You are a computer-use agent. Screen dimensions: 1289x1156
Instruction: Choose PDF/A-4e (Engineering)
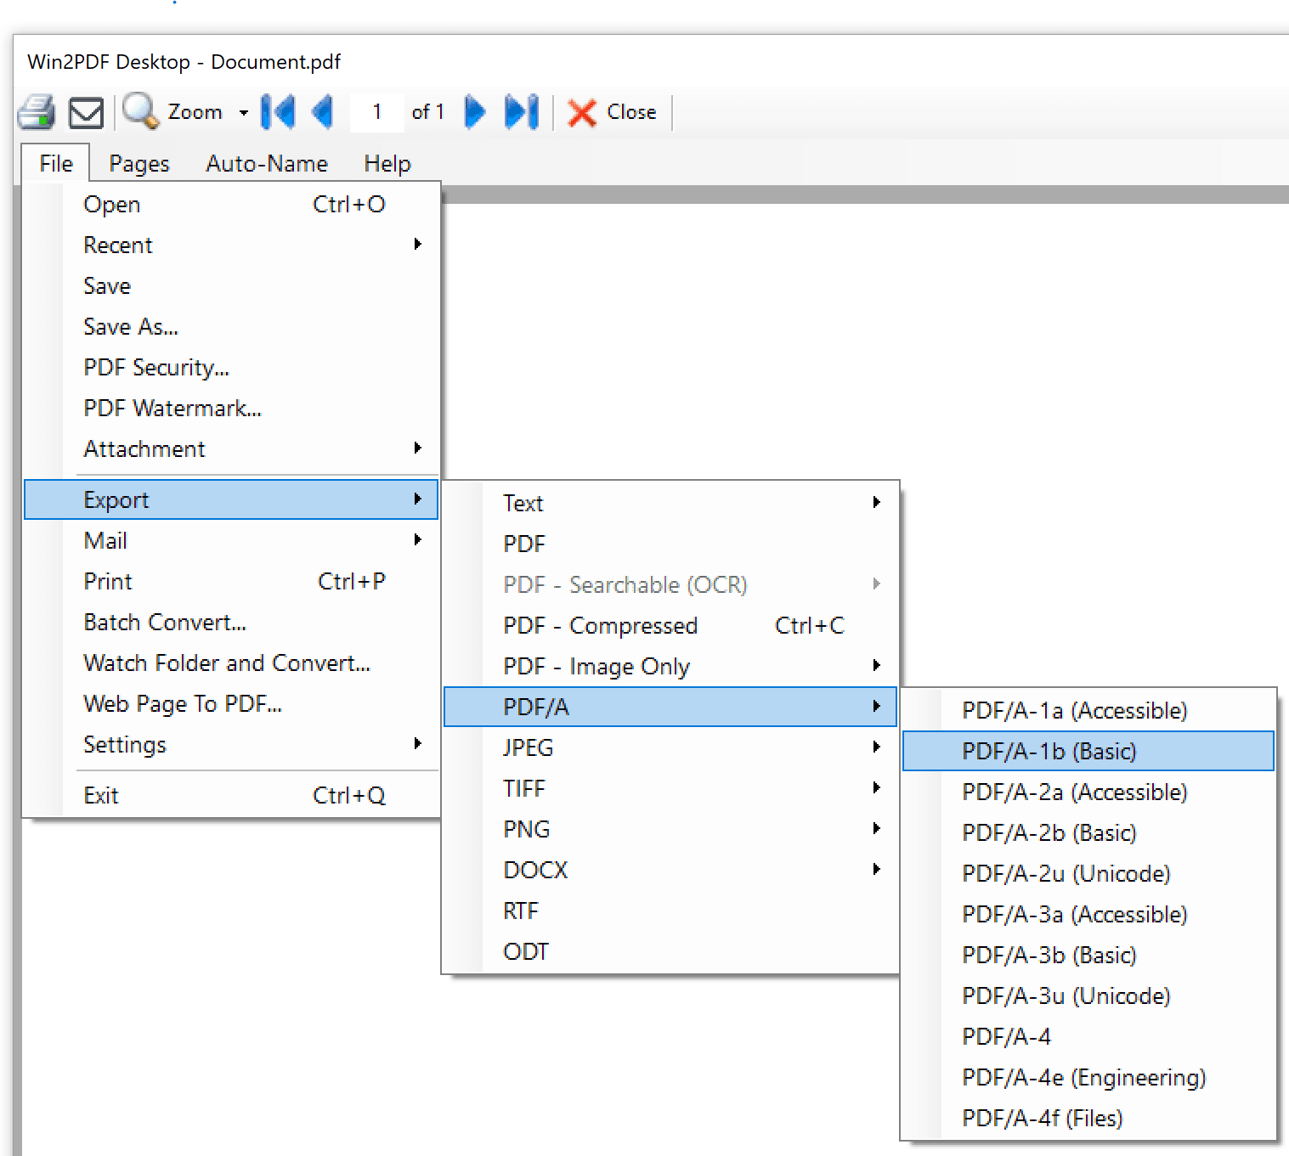pyautogui.click(x=1088, y=1077)
